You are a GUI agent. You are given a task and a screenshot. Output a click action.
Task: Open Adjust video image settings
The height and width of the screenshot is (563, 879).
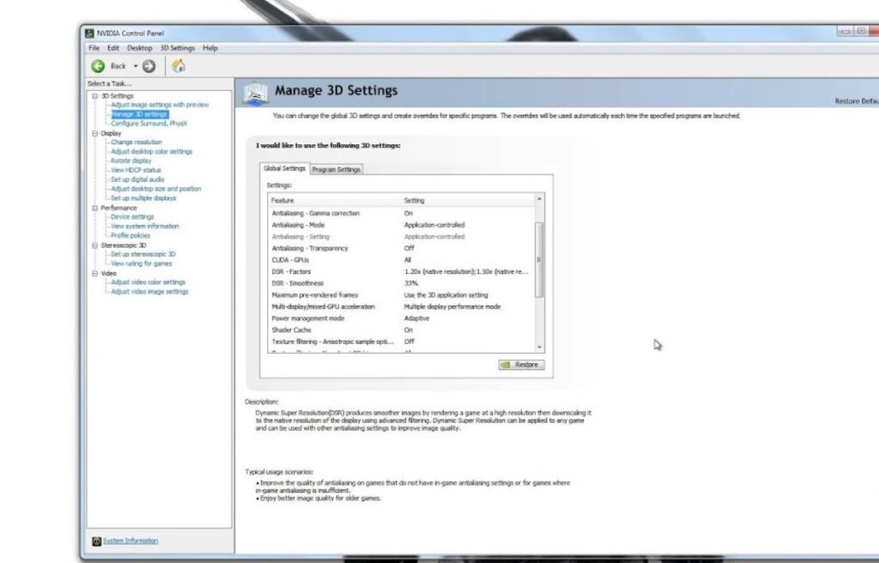coord(149,292)
